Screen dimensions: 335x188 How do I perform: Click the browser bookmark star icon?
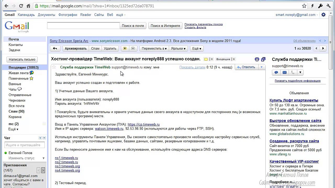[x=304, y=6]
